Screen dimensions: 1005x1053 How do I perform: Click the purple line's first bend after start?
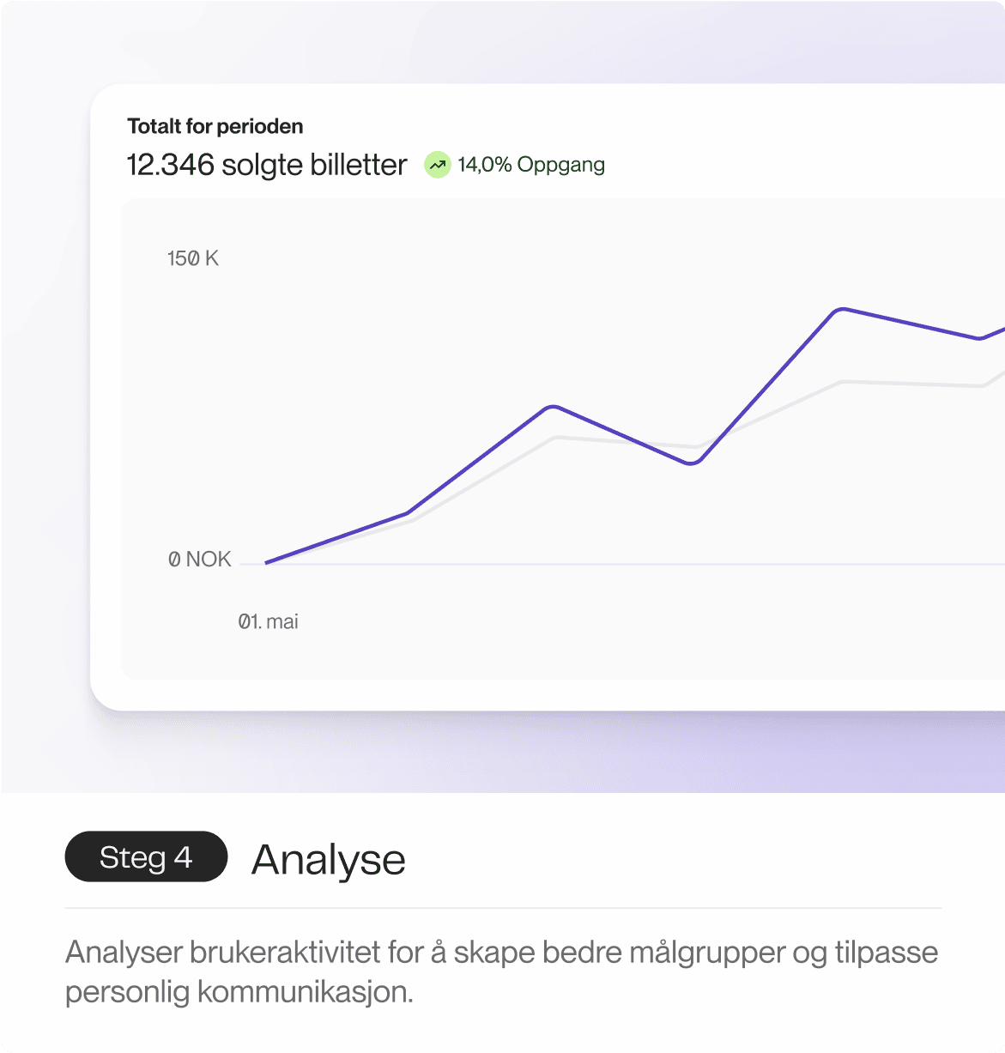[x=407, y=513]
